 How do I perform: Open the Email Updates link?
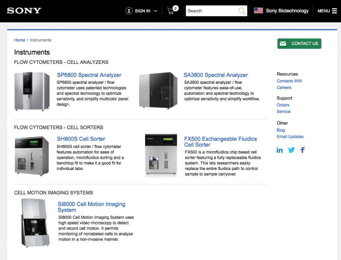tap(290, 136)
